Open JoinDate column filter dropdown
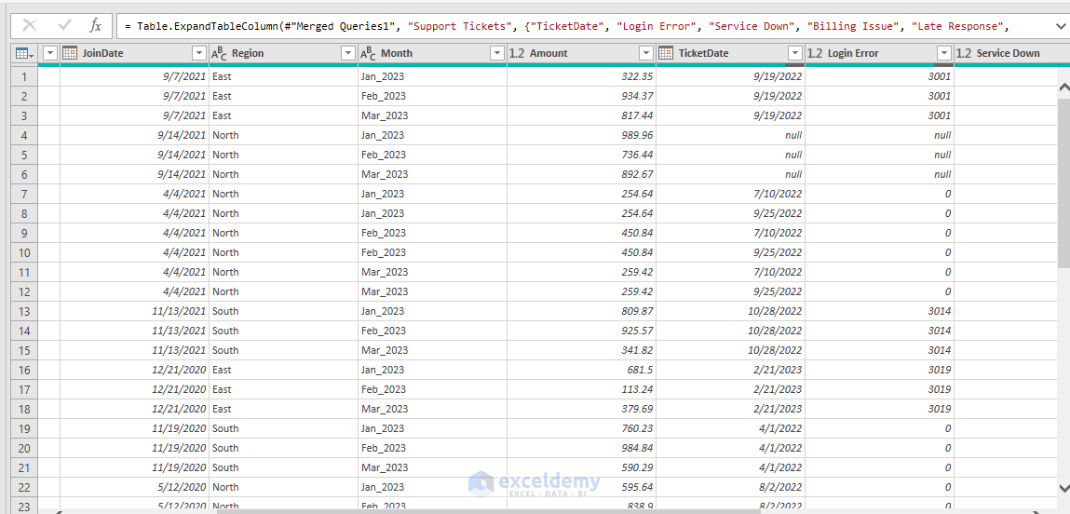 199,53
